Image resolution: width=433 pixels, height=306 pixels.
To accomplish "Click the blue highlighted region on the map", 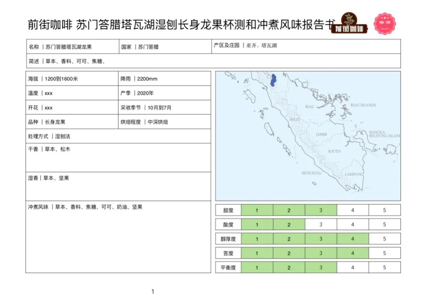I will pos(273,80).
